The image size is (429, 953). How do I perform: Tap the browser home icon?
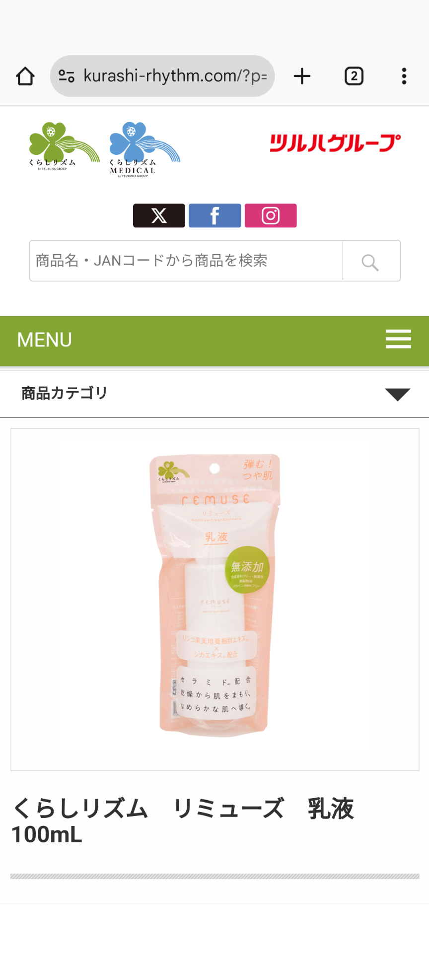click(25, 76)
